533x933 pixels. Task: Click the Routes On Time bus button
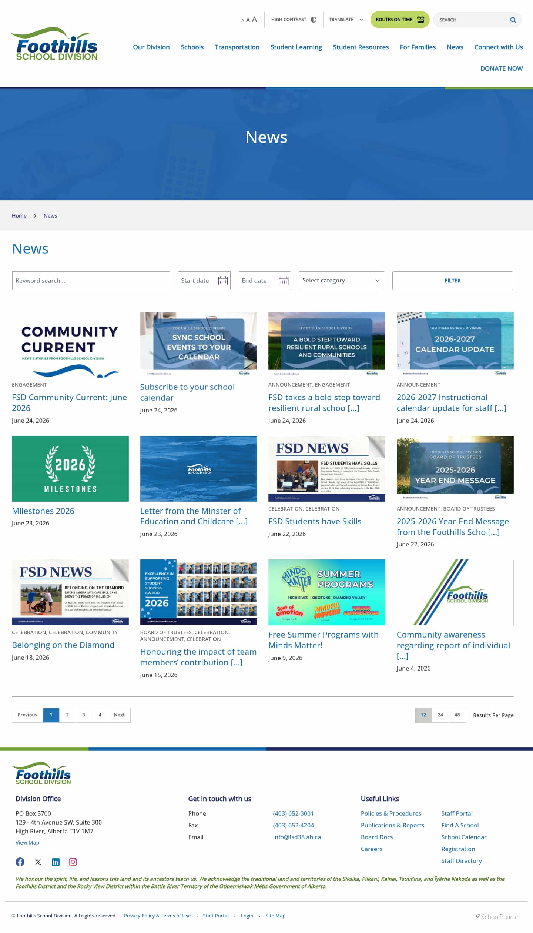click(400, 20)
